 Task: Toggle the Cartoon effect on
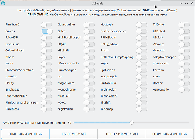[x=184, y=70]
